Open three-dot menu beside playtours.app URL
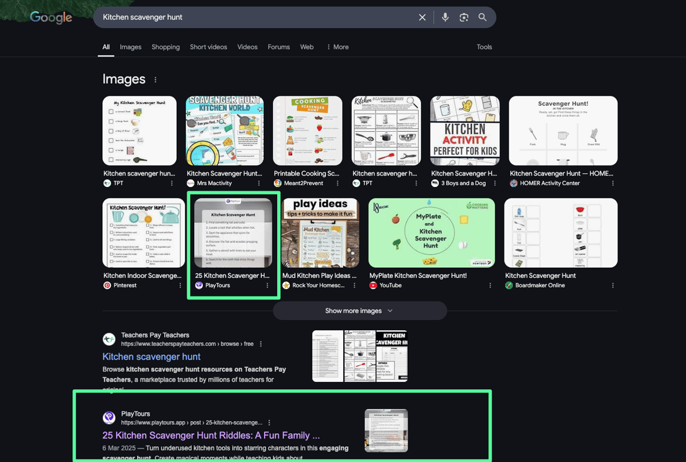The height and width of the screenshot is (462, 686). (x=269, y=423)
